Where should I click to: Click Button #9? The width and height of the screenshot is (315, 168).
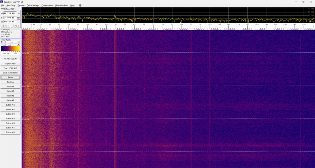click(10, 100)
